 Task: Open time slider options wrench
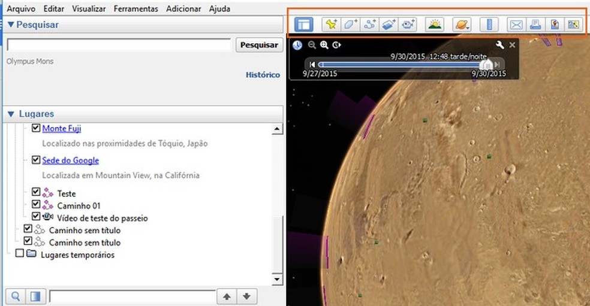point(499,45)
